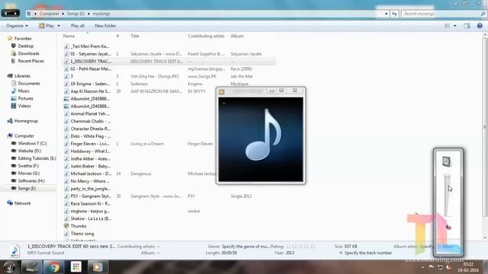Open the Help question mark icon
The height and width of the screenshot is (274, 488).
tap(480, 26)
